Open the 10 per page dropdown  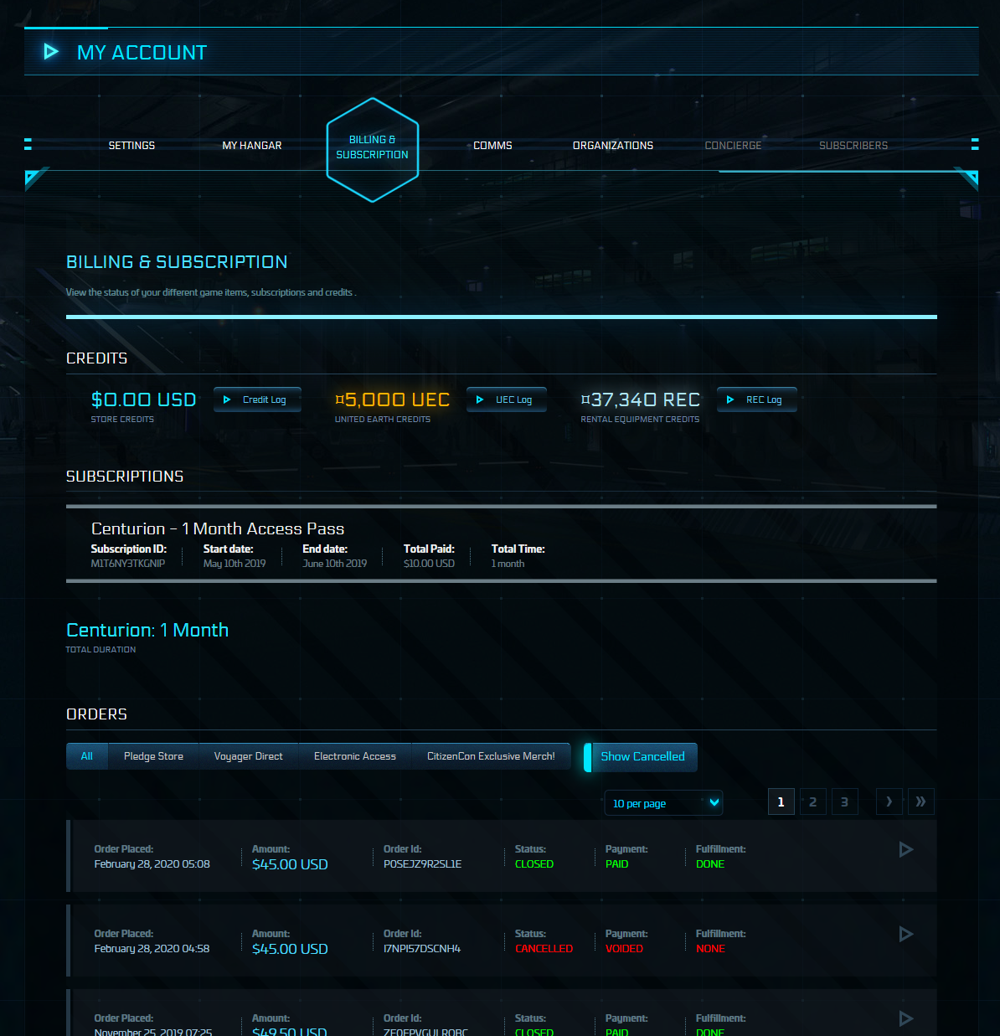(x=663, y=803)
